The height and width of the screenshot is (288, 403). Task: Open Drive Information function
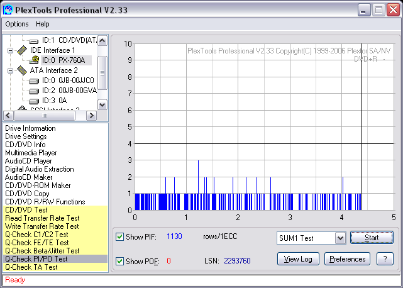[30, 128]
